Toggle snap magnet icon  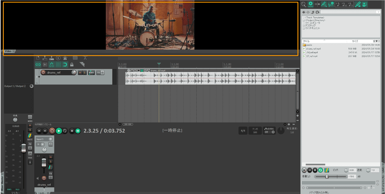[x=65, y=65]
